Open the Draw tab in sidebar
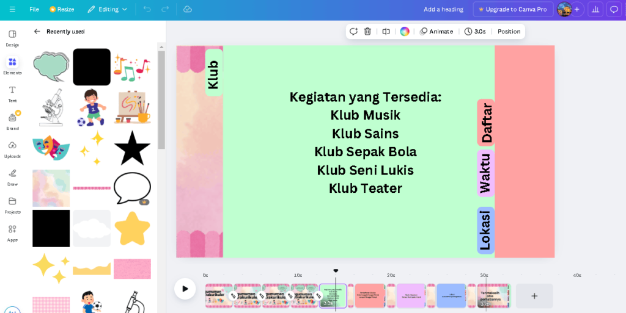 coord(12,177)
